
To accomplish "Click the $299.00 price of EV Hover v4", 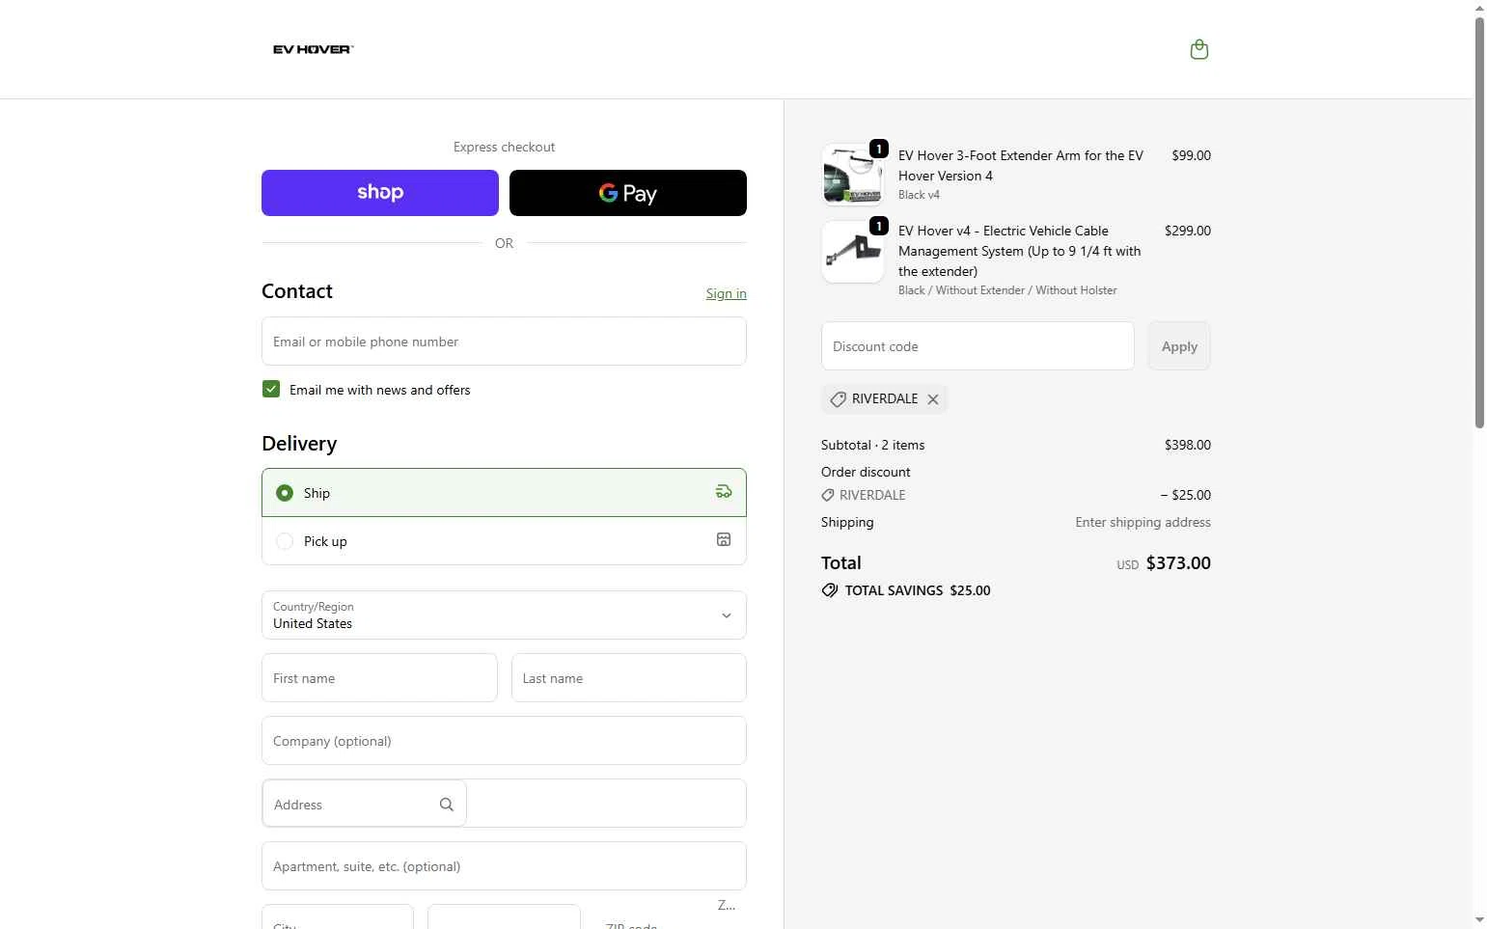I will (x=1188, y=231).
